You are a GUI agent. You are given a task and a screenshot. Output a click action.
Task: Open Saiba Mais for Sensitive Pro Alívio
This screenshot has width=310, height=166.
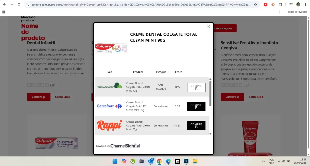click(256, 97)
